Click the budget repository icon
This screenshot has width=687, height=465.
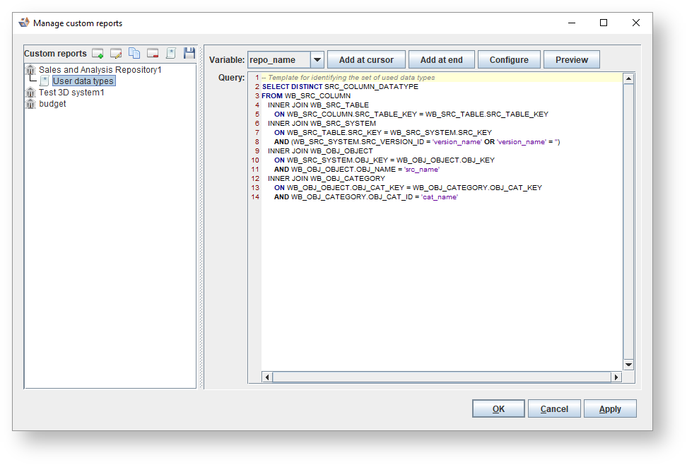pos(31,104)
